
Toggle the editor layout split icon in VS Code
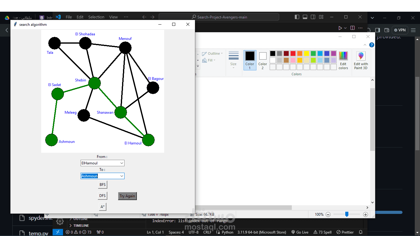click(x=352, y=28)
